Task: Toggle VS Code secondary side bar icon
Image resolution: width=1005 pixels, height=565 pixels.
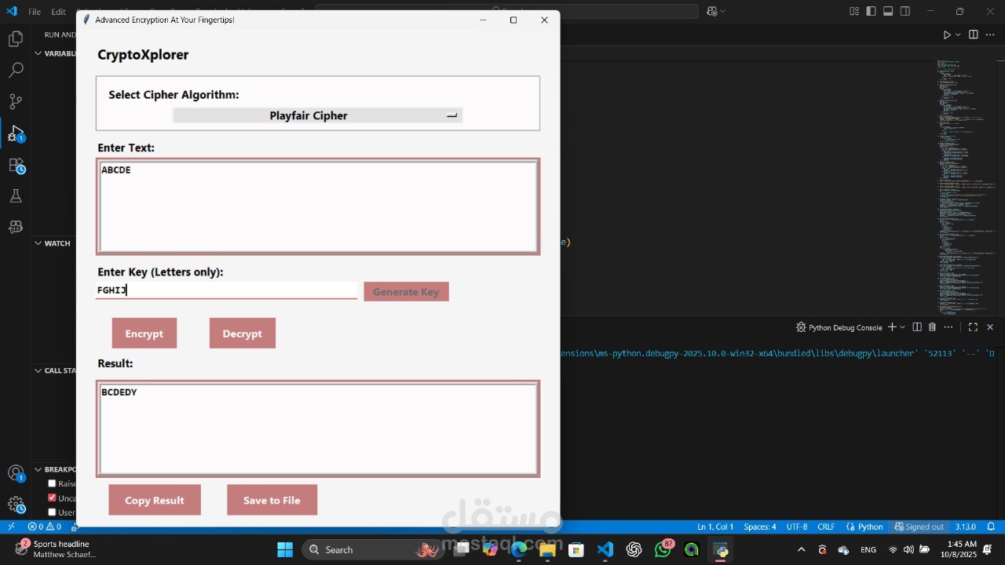Action: click(905, 11)
